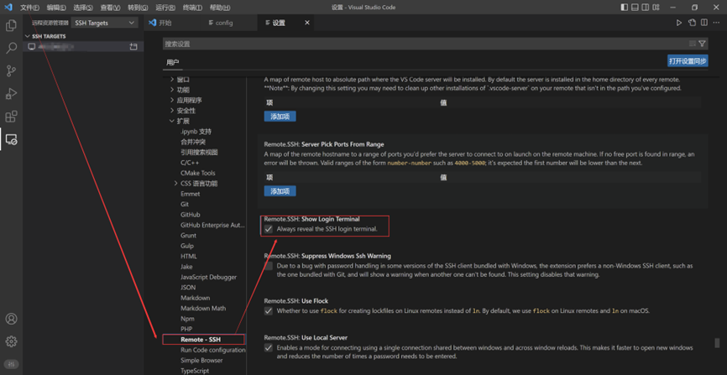727x375 pixels.
Task: Select the 用户 settings scope tab
Action: click(173, 62)
